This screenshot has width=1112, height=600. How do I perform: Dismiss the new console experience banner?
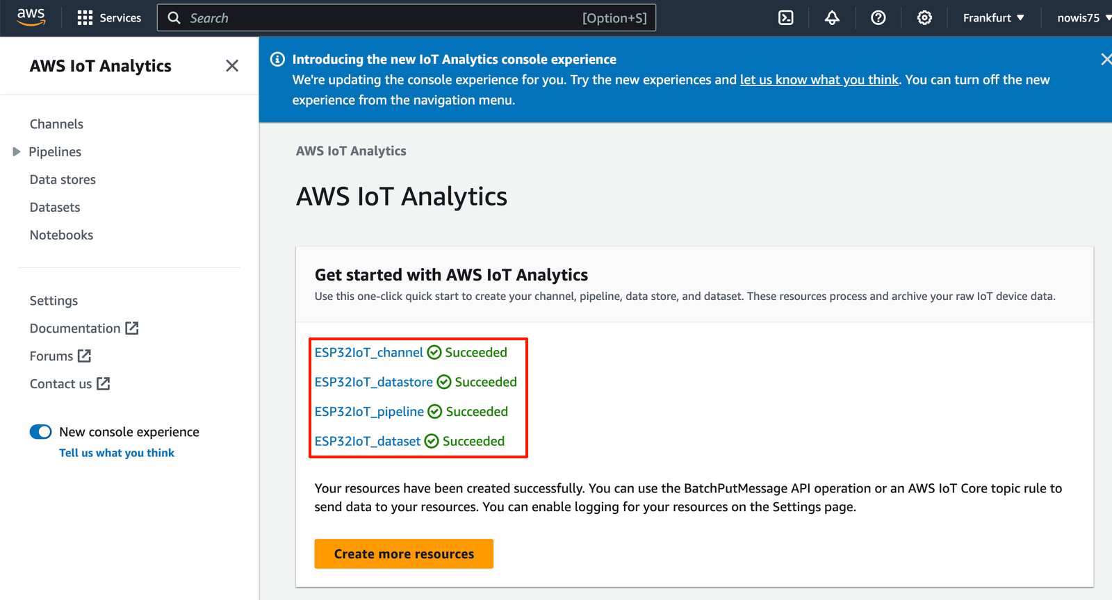click(x=1106, y=59)
